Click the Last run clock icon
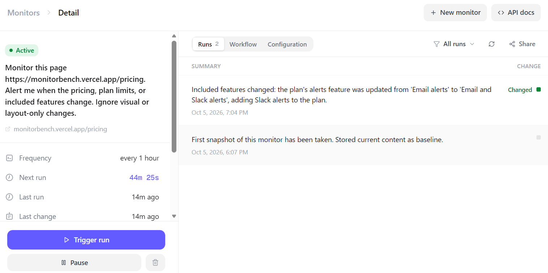The image size is (548, 273). pos(9,197)
